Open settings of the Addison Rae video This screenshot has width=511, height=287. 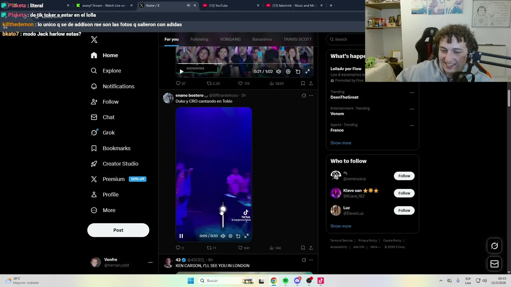click(288, 72)
